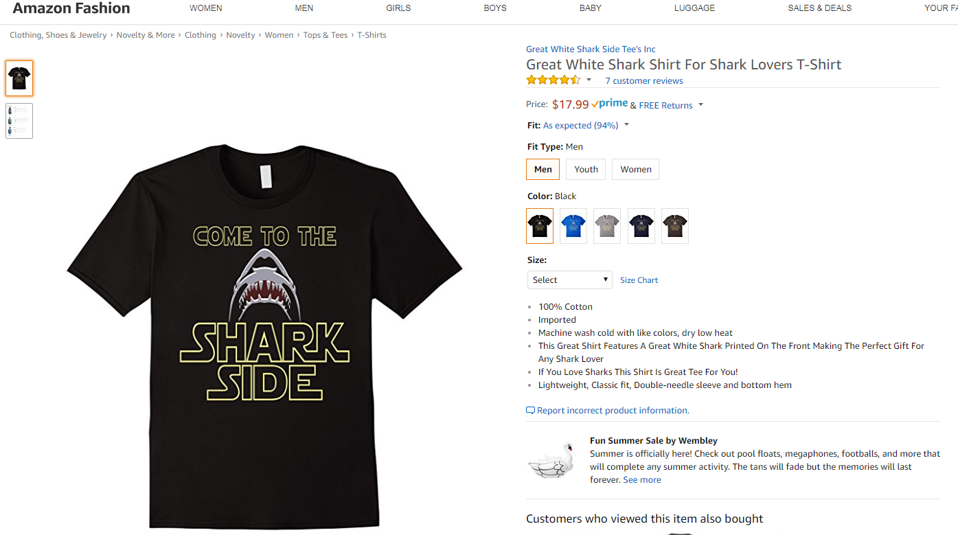Viewport: 958px width, 535px height.
Task: Open the star rating breakdown arrow
Action: tap(589, 80)
